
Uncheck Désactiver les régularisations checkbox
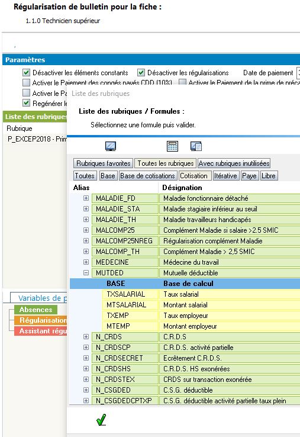coord(141,73)
